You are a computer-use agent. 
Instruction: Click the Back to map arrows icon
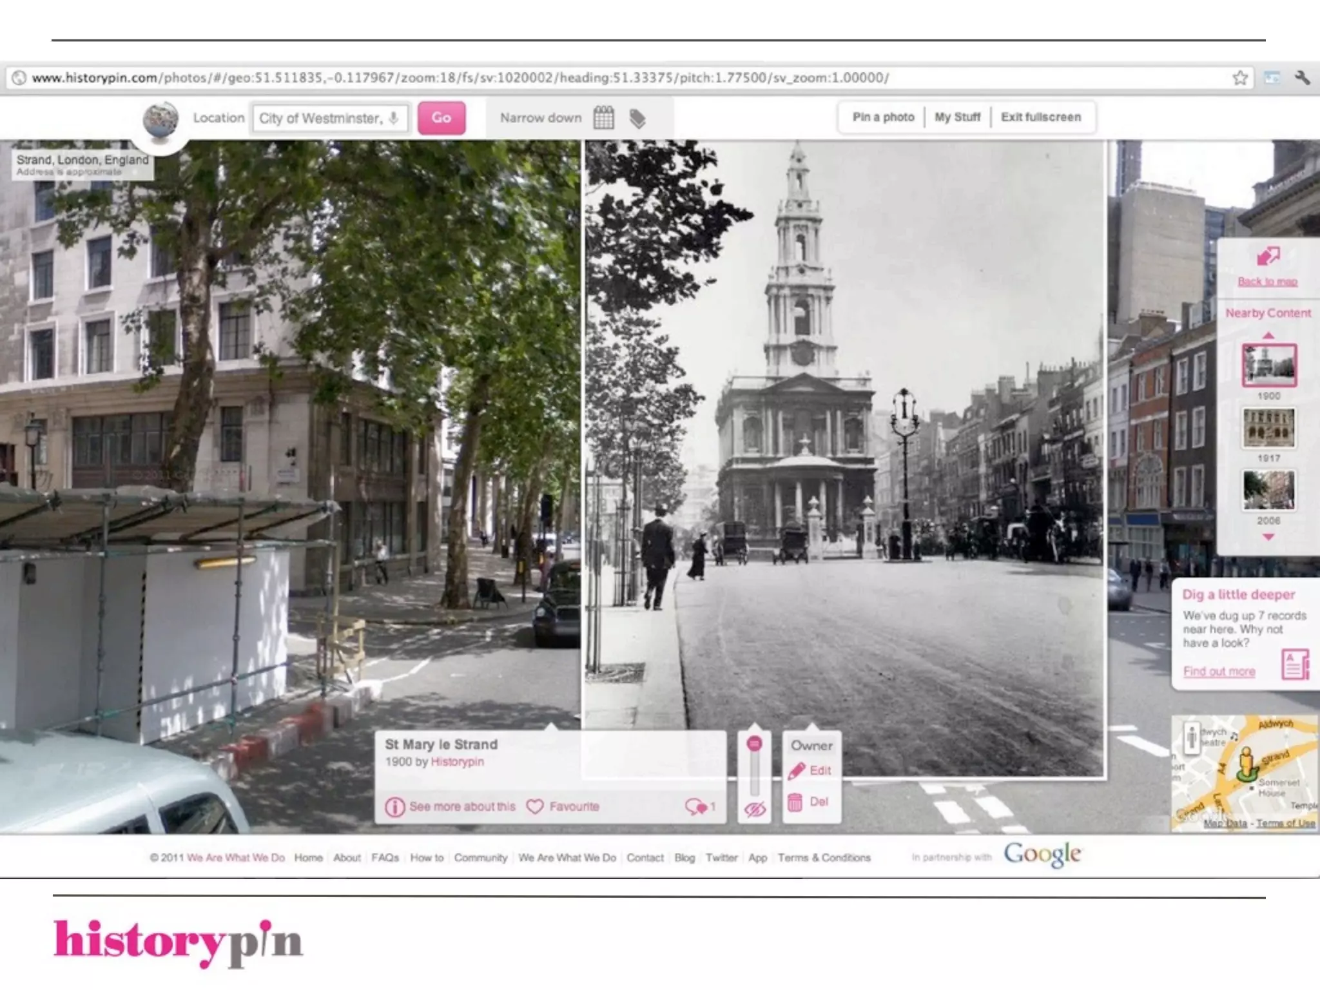pos(1267,257)
